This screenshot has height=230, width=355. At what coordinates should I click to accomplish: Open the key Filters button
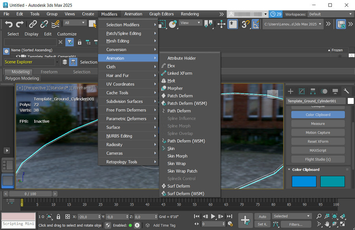click(296, 224)
